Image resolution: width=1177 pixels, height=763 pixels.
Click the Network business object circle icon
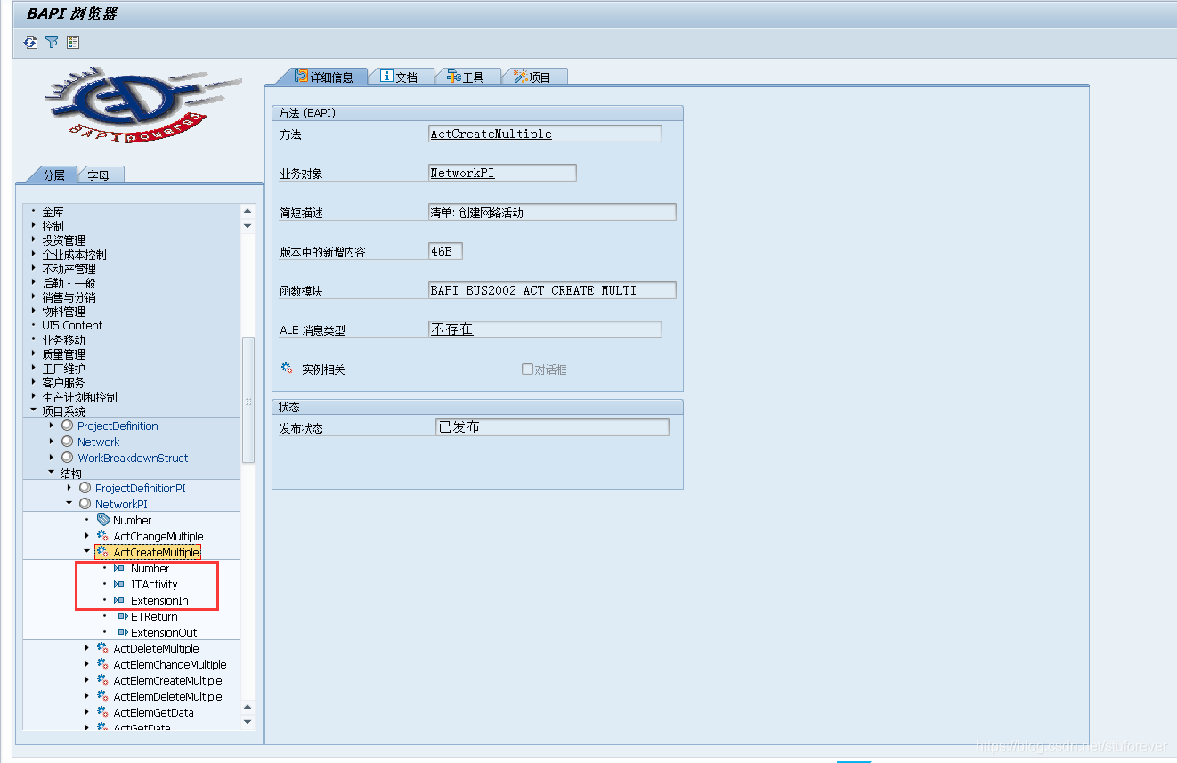67,442
